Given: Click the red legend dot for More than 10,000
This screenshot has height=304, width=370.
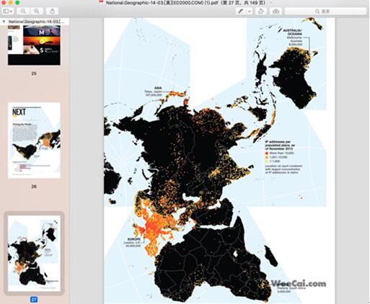Looking at the screenshot, I should (x=267, y=153).
